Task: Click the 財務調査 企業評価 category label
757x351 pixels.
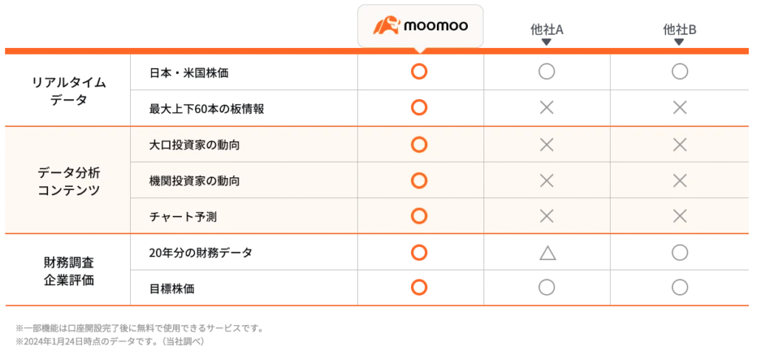Action: click(x=68, y=271)
